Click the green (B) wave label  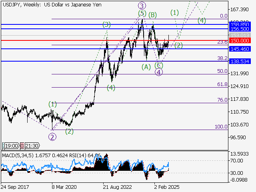click(152, 15)
